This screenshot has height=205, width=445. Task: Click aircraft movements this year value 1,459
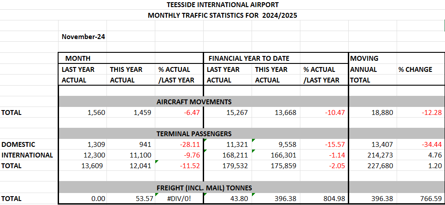pyautogui.click(x=131, y=112)
